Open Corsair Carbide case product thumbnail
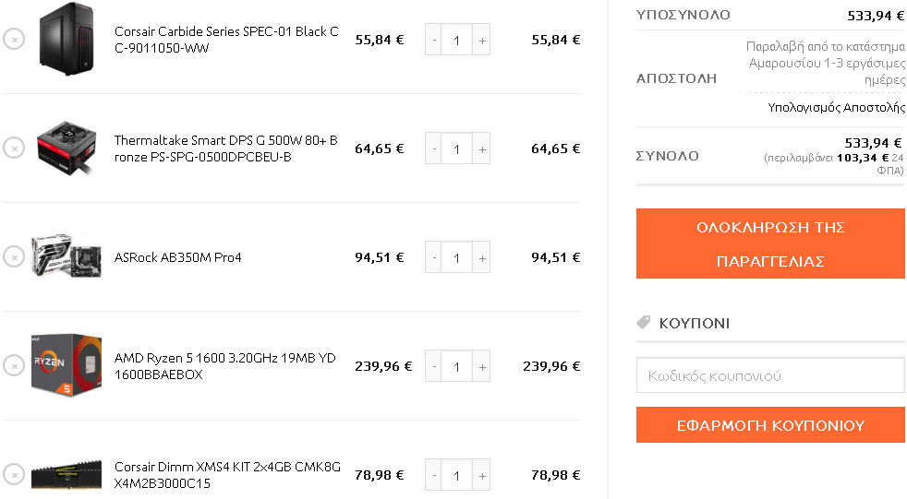907x499 pixels. click(x=67, y=39)
